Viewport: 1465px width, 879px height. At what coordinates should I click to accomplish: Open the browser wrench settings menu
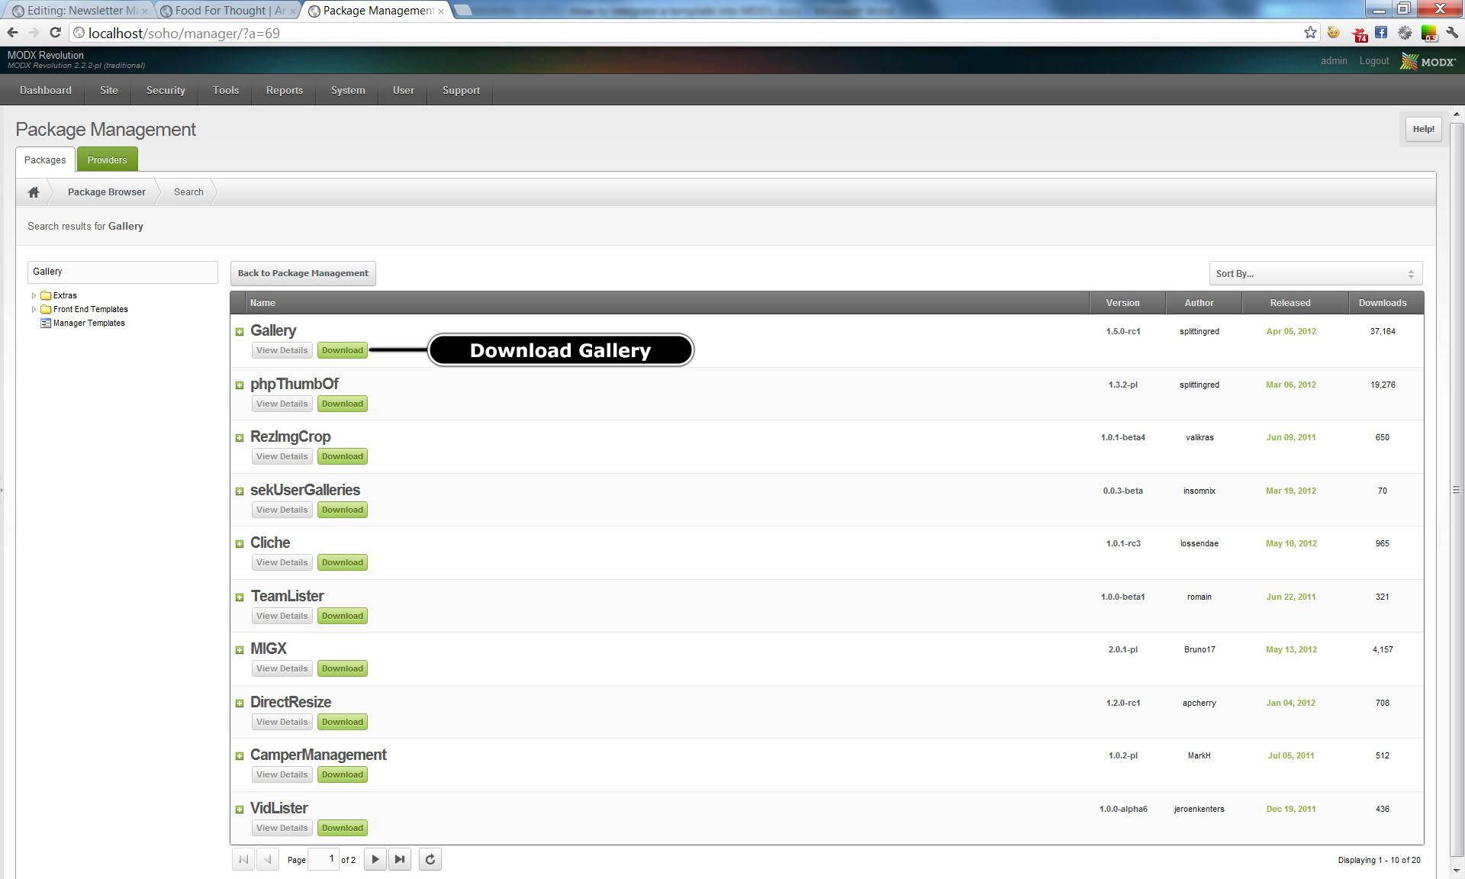pyautogui.click(x=1451, y=33)
